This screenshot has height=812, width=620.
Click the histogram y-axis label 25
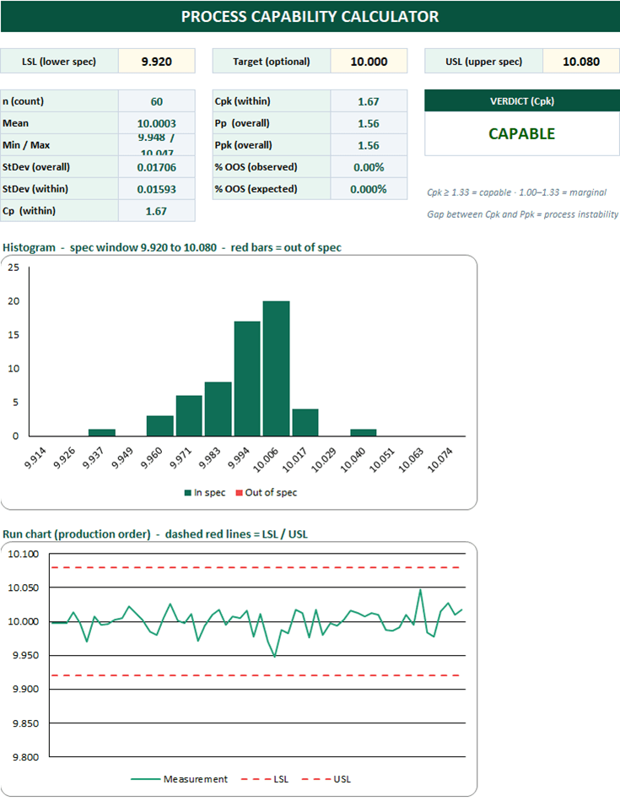tap(13, 268)
